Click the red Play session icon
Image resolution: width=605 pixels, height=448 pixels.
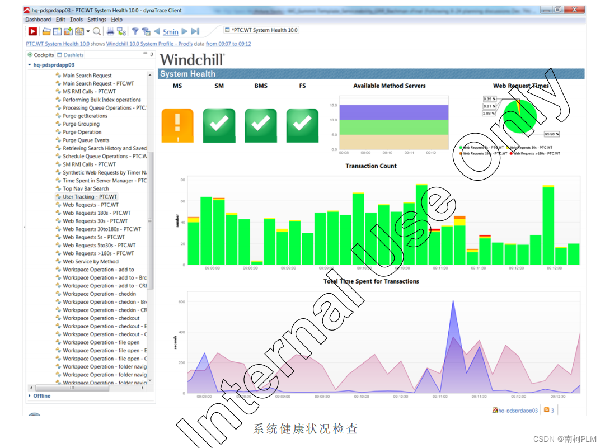(32, 32)
